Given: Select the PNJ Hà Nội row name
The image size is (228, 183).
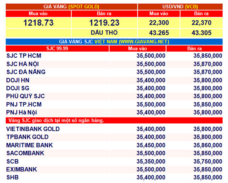Looking at the screenshot, I should (22, 112).
